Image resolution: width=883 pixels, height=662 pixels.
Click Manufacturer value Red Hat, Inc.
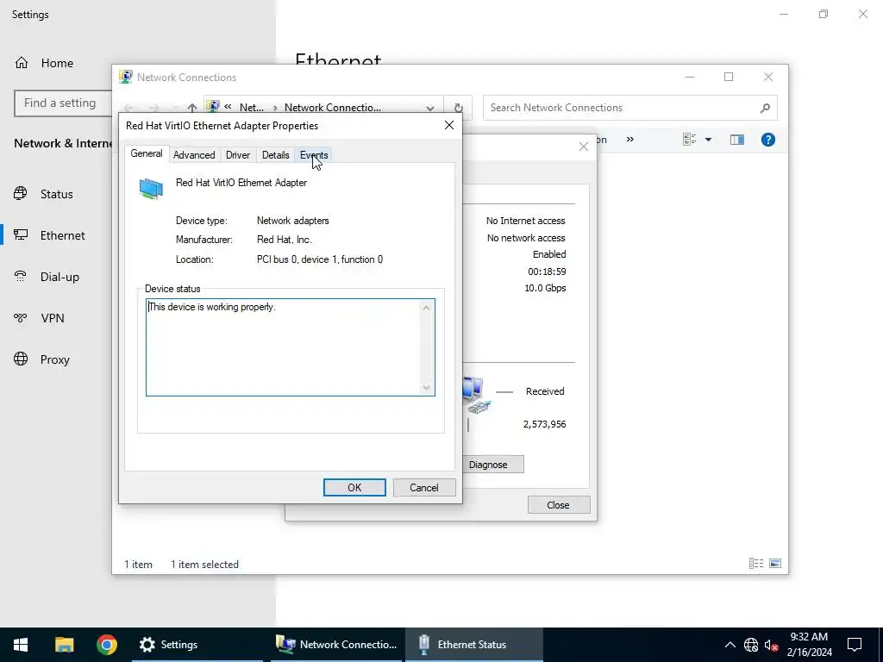coord(285,240)
